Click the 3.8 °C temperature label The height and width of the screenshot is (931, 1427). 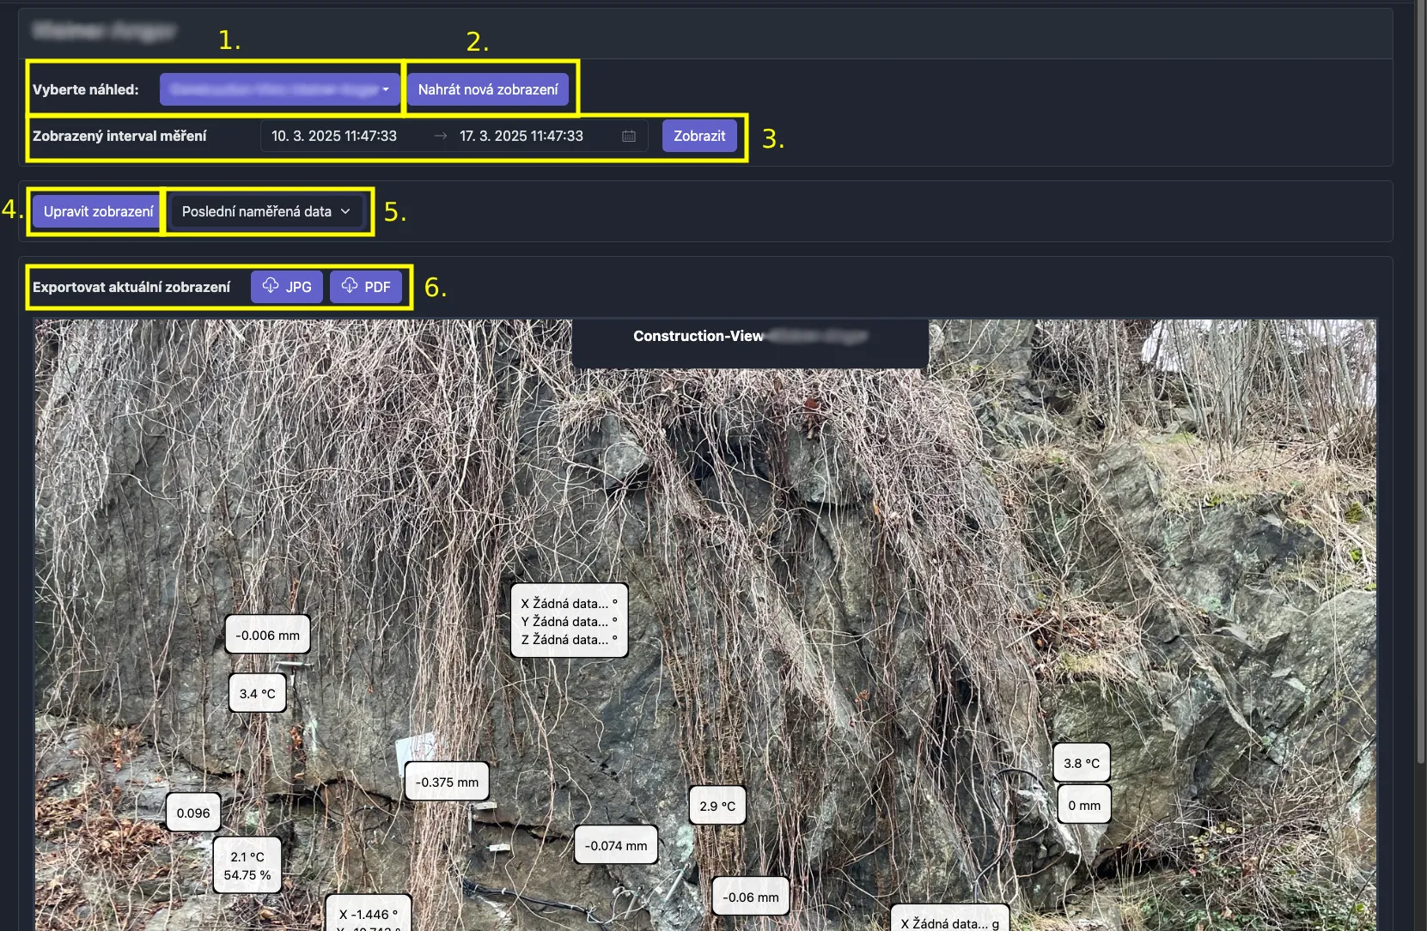[1082, 764]
